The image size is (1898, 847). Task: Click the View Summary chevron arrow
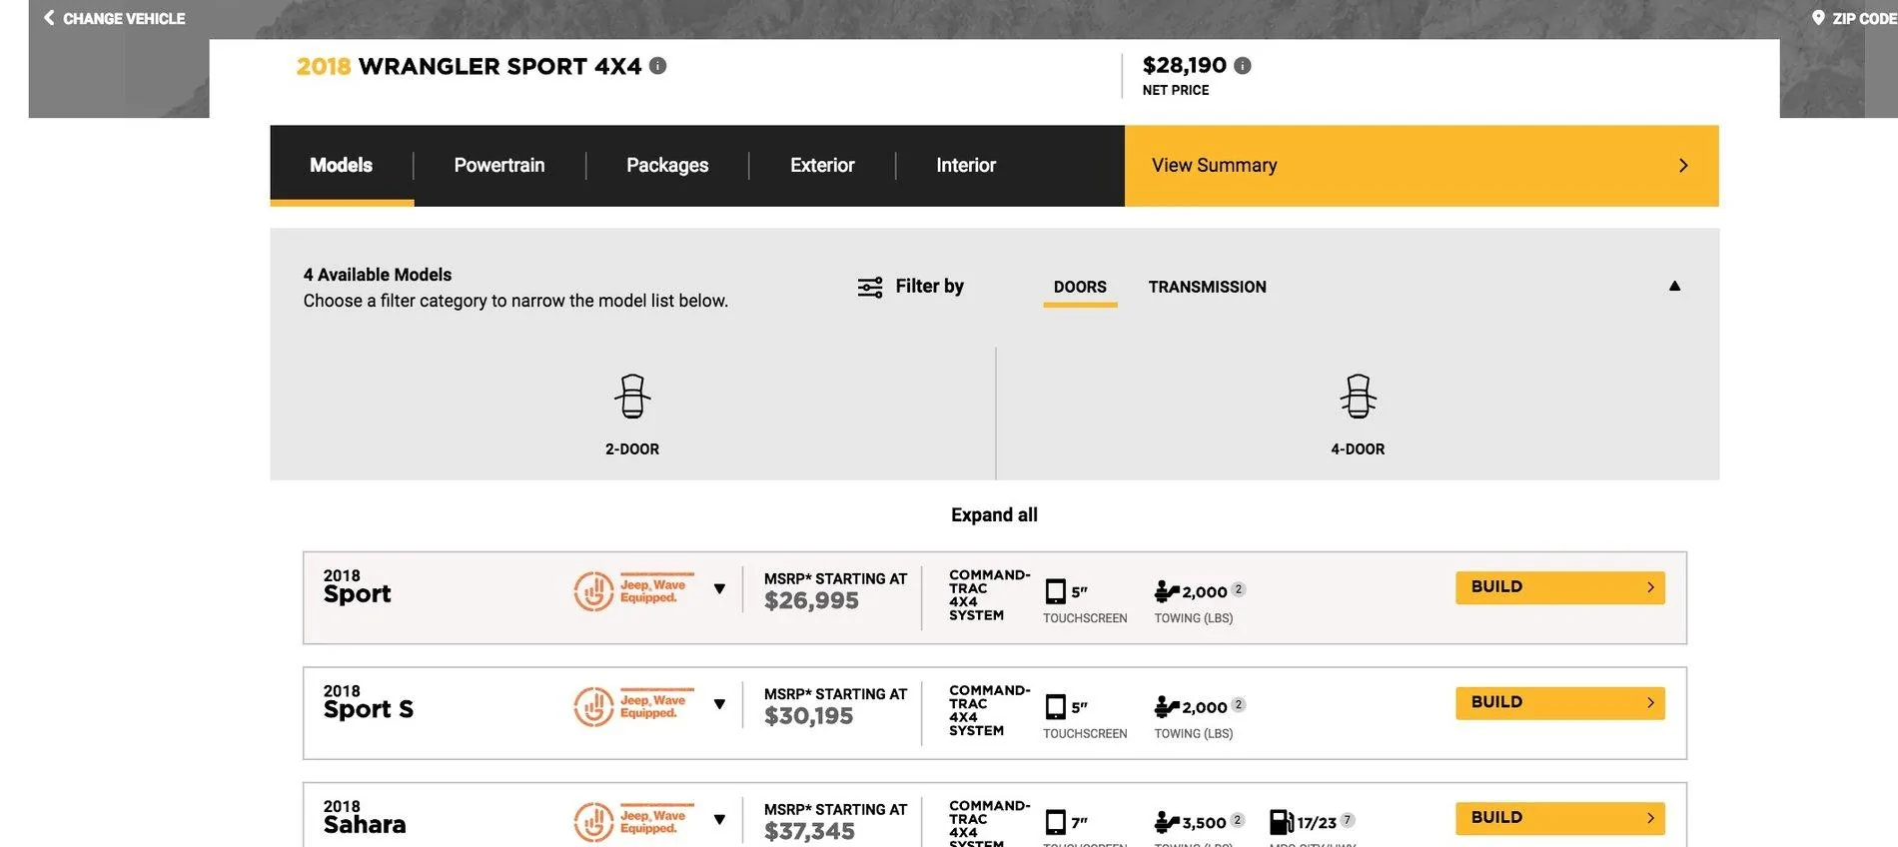1683,165
